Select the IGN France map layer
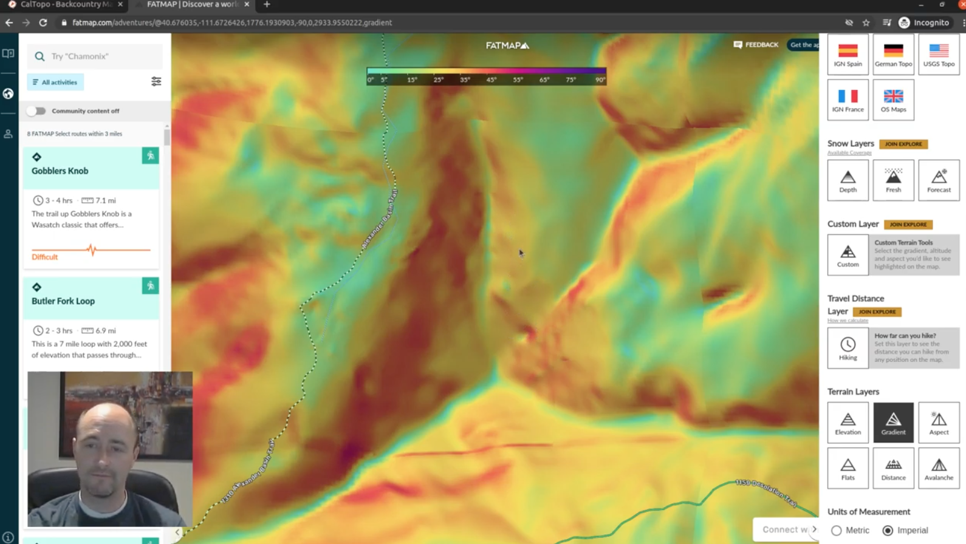This screenshot has width=966, height=544. pyautogui.click(x=848, y=100)
